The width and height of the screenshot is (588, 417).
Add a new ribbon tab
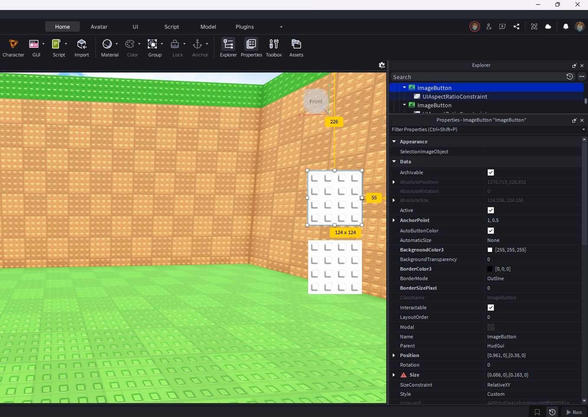click(281, 26)
